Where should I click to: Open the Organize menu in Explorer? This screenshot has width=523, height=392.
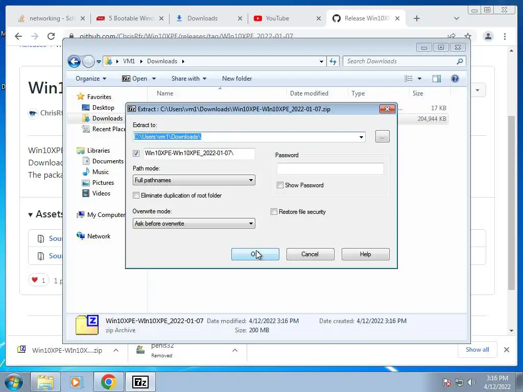[91, 79]
